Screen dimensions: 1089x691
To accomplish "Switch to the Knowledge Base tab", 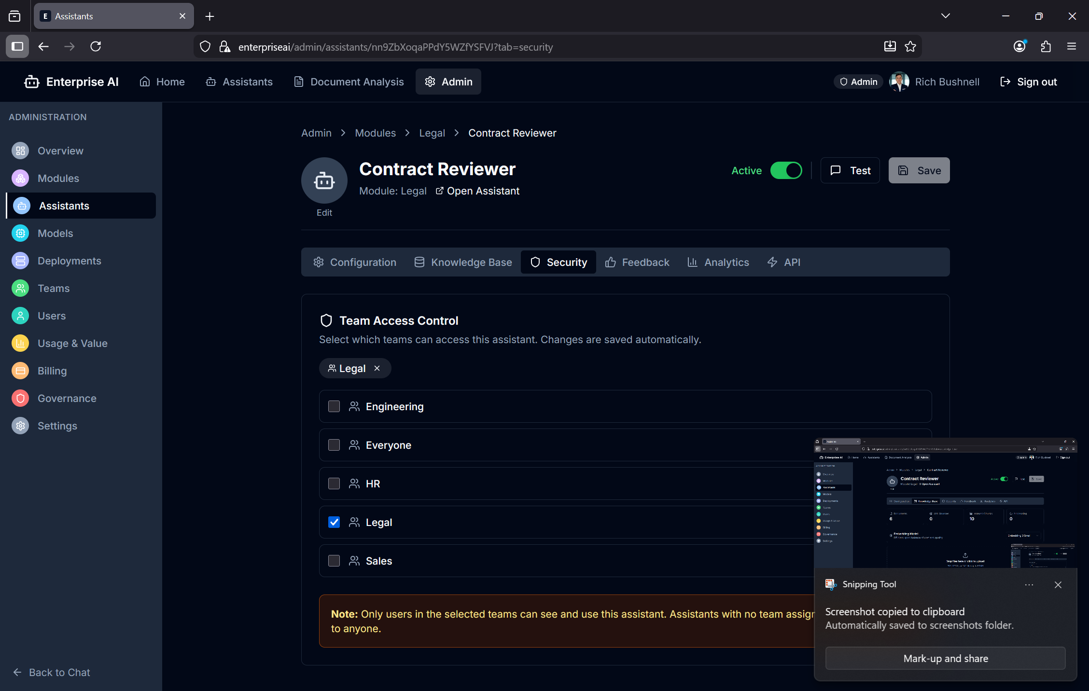I will tap(463, 262).
